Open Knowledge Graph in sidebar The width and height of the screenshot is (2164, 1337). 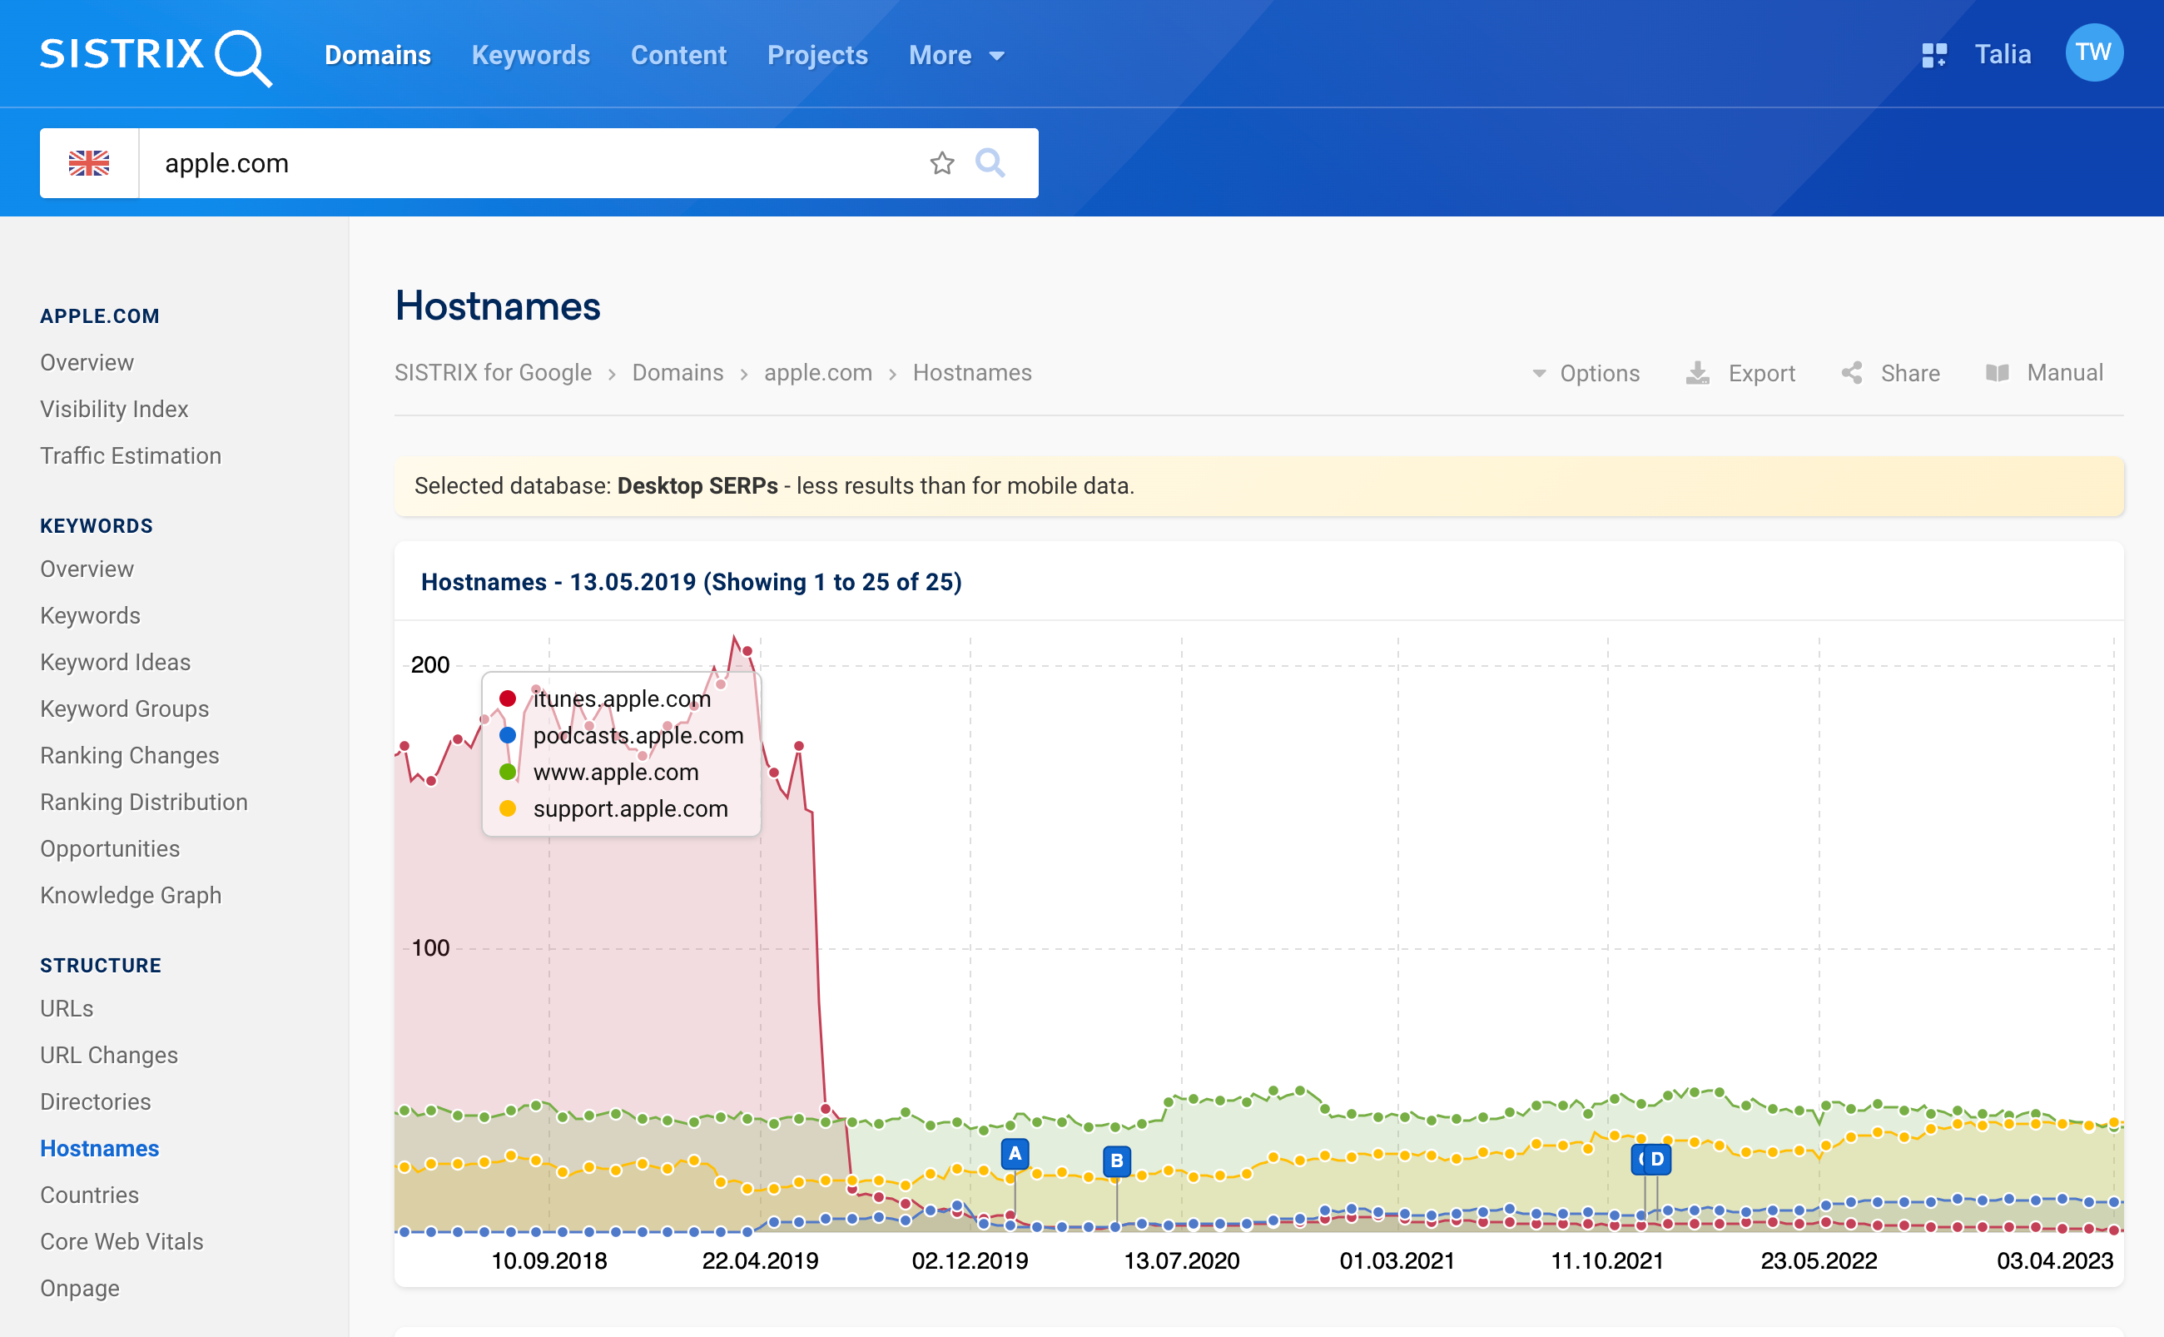131,895
